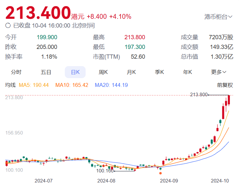Click the 均线 label
This screenshot has height=187, width=239.
coord(10,85)
